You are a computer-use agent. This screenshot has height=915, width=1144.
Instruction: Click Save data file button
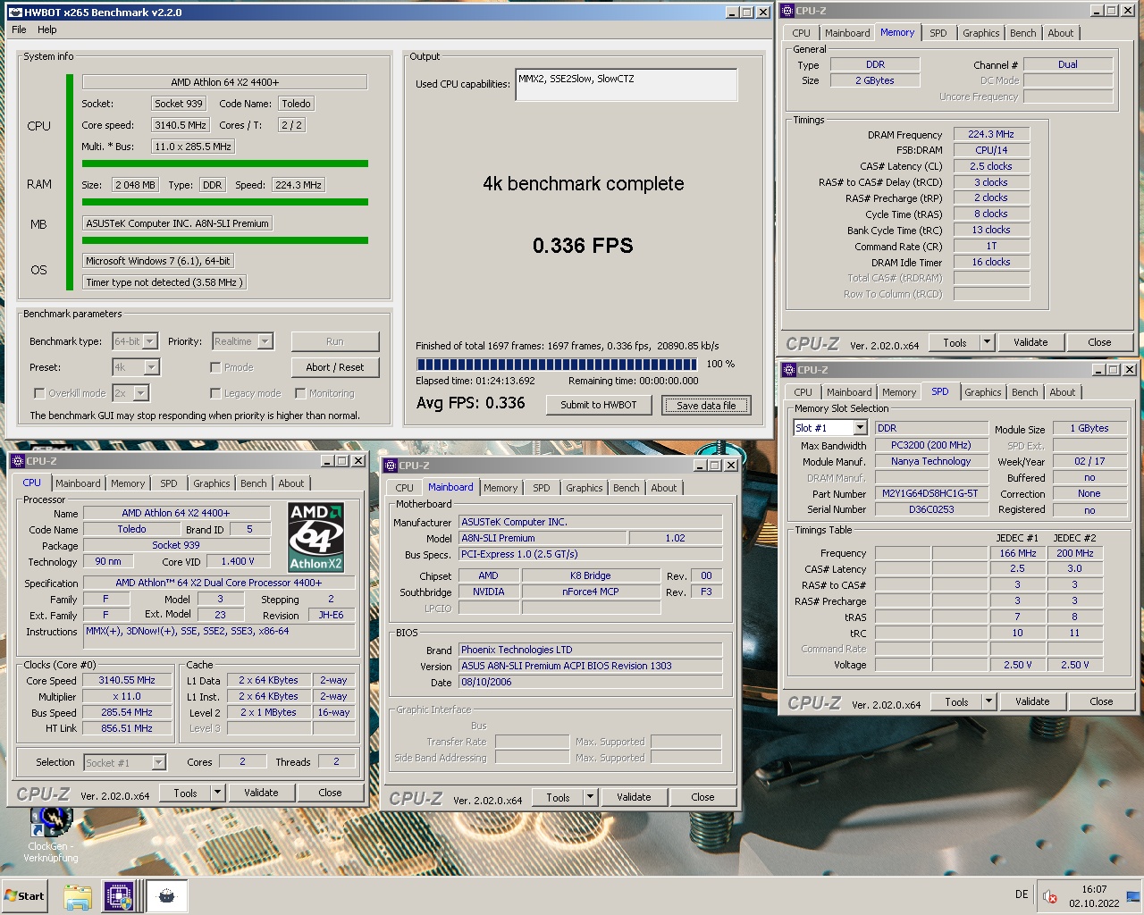pyautogui.click(x=706, y=406)
